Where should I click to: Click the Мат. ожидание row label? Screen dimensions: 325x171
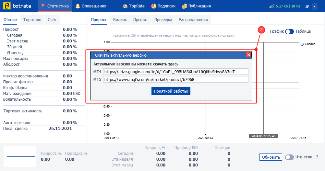(17, 94)
